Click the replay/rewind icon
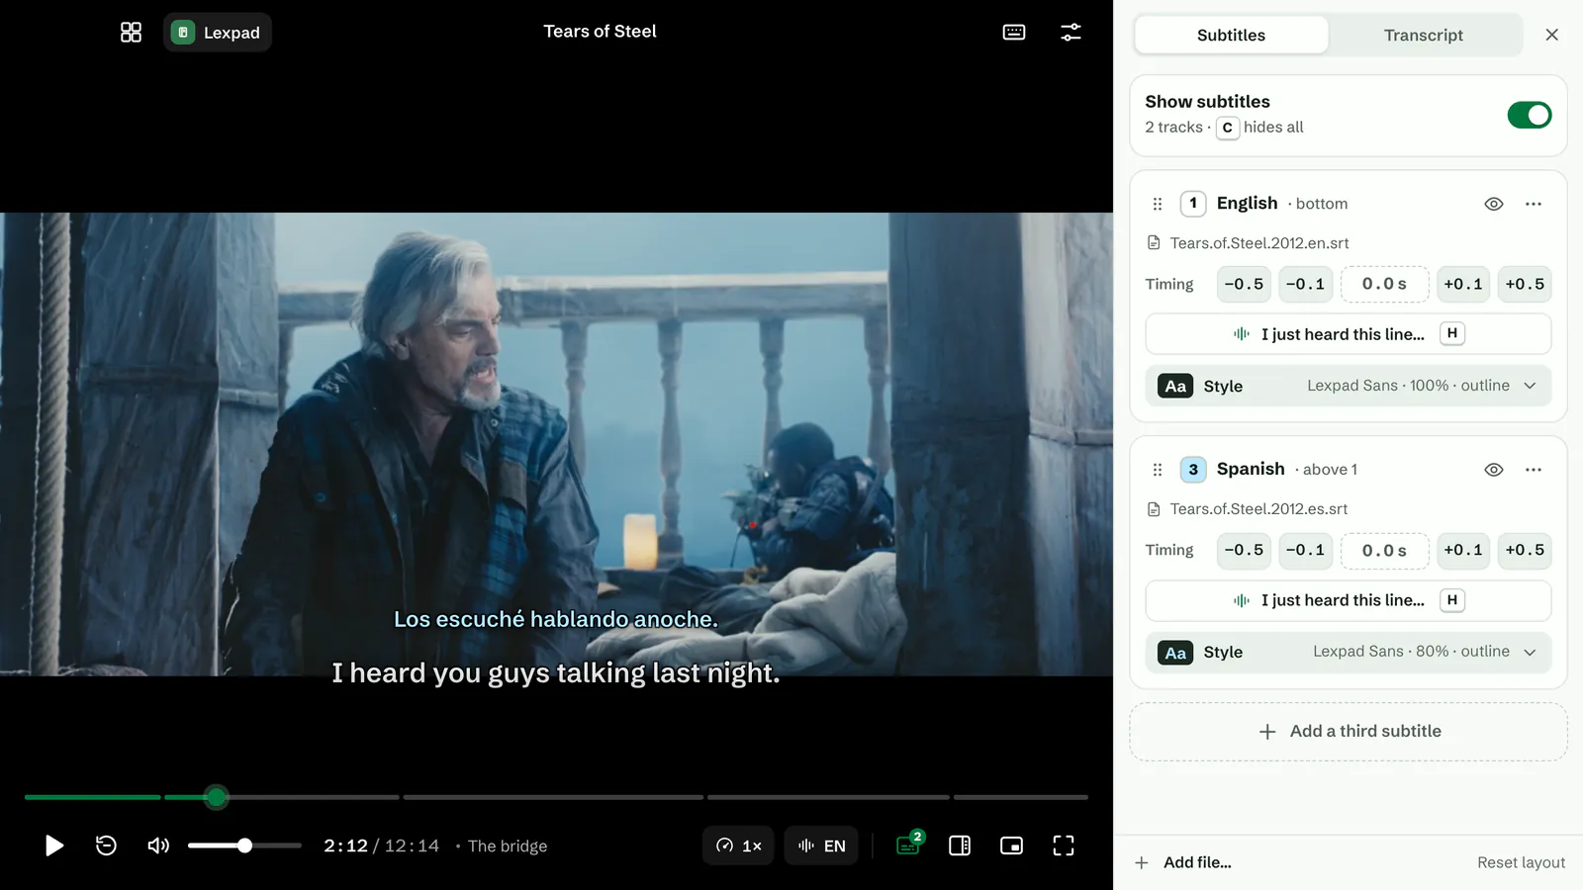Image resolution: width=1583 pixels, height=890 pixels. coord(106,845)
